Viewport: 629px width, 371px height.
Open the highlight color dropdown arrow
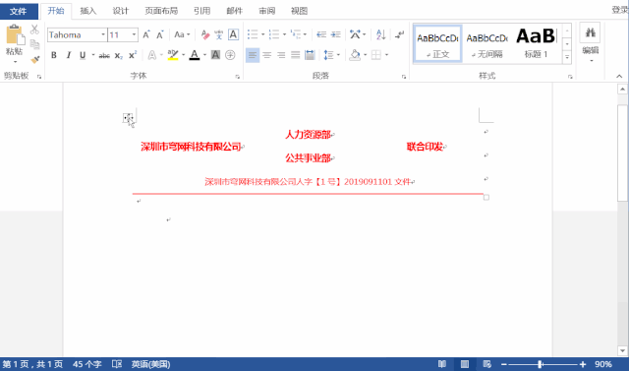184,55
